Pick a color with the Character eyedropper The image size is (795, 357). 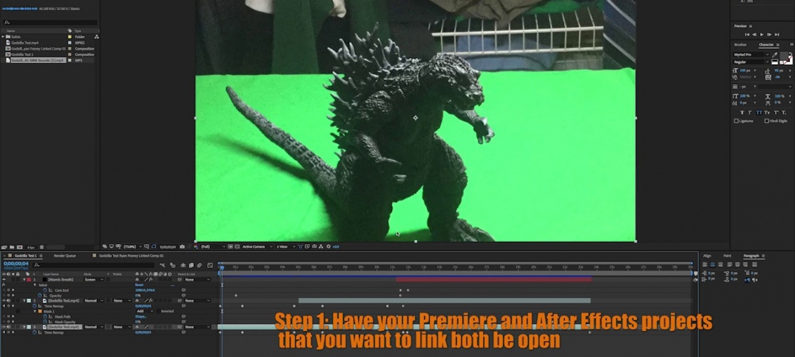(775, 55)
